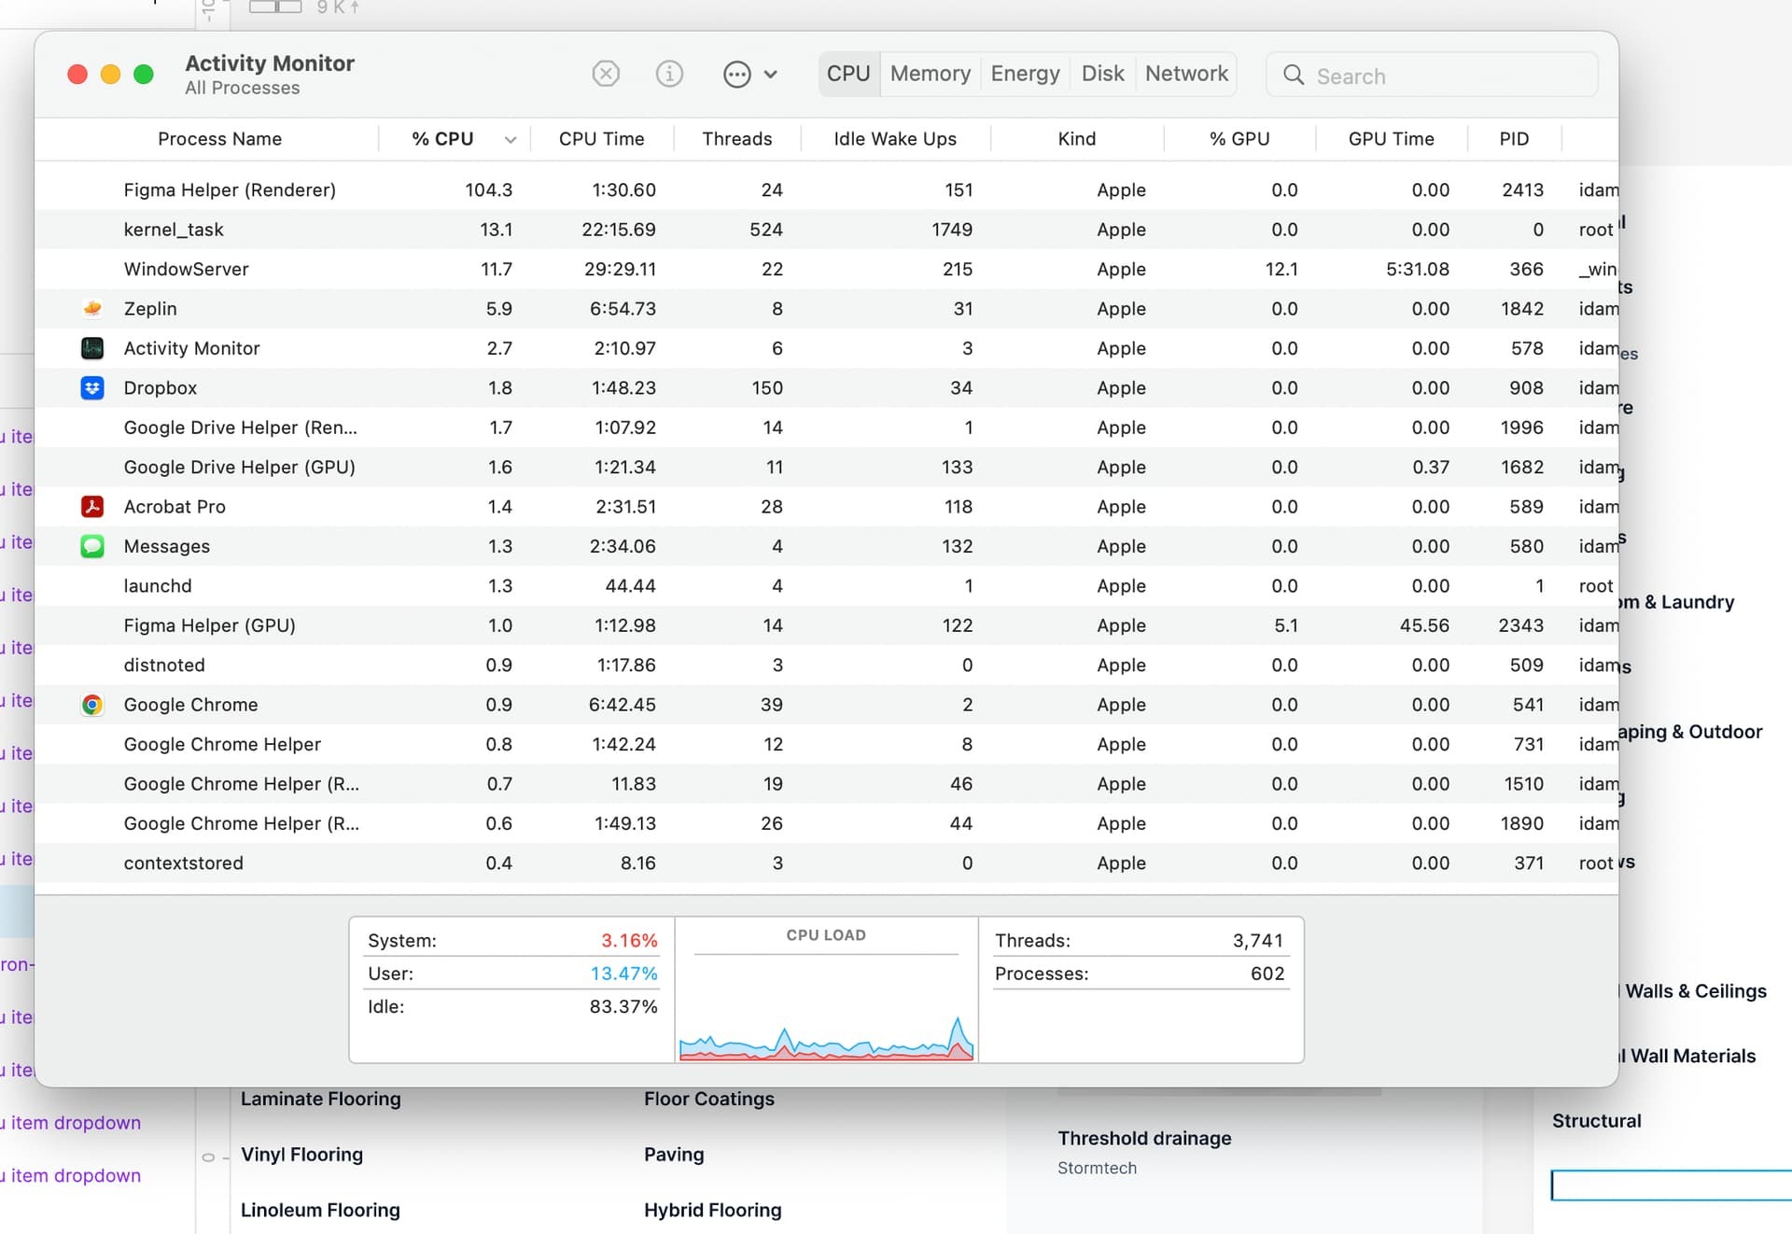Open Paving in background window
This screenshot has height=1234, width=1792.
(674, 1154)
